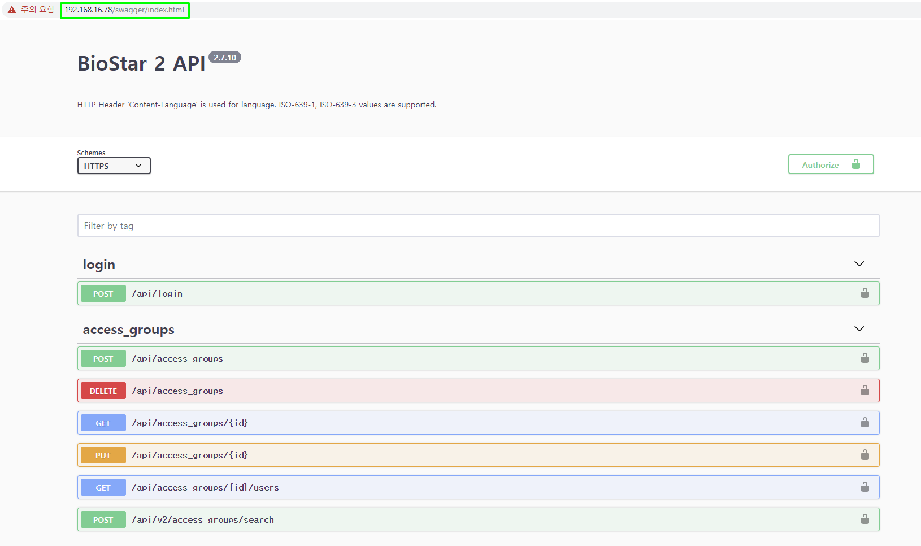Click the Authorize button
This screenshot has width=921, height=546.
pos(831,164)
